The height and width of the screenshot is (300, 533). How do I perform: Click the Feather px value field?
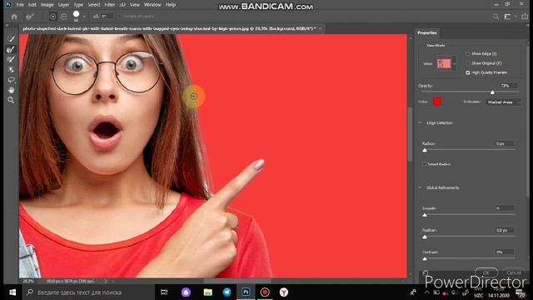click(x=505, y=230)
